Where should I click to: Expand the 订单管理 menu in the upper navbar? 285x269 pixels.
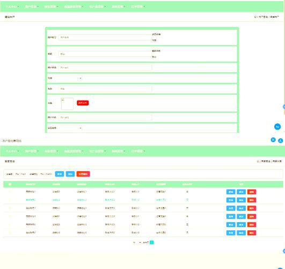[x=138, y=7]
